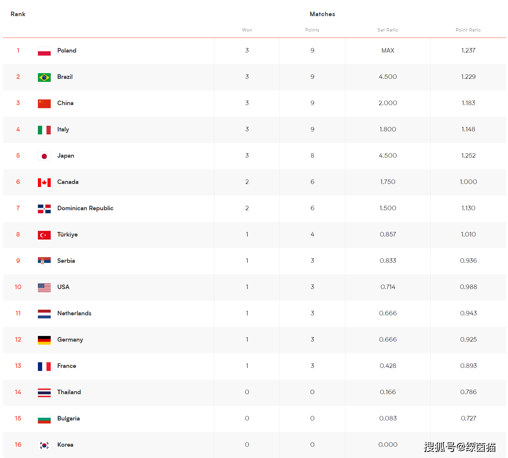The image size is (508, 458).
Task: Select the China flag icon
Action: click(x=44, y=104)
